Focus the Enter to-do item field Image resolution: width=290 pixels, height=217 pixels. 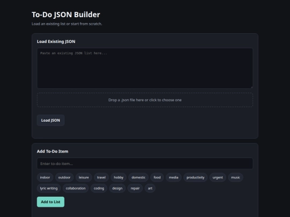tap(145, 163)
